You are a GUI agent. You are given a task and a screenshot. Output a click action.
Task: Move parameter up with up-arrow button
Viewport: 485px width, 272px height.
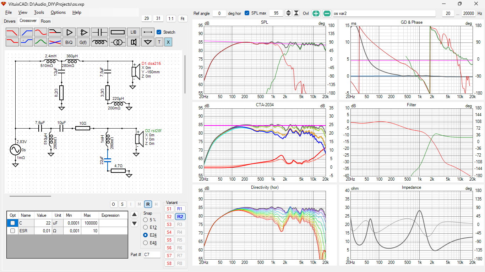click(x=134, y=215)
